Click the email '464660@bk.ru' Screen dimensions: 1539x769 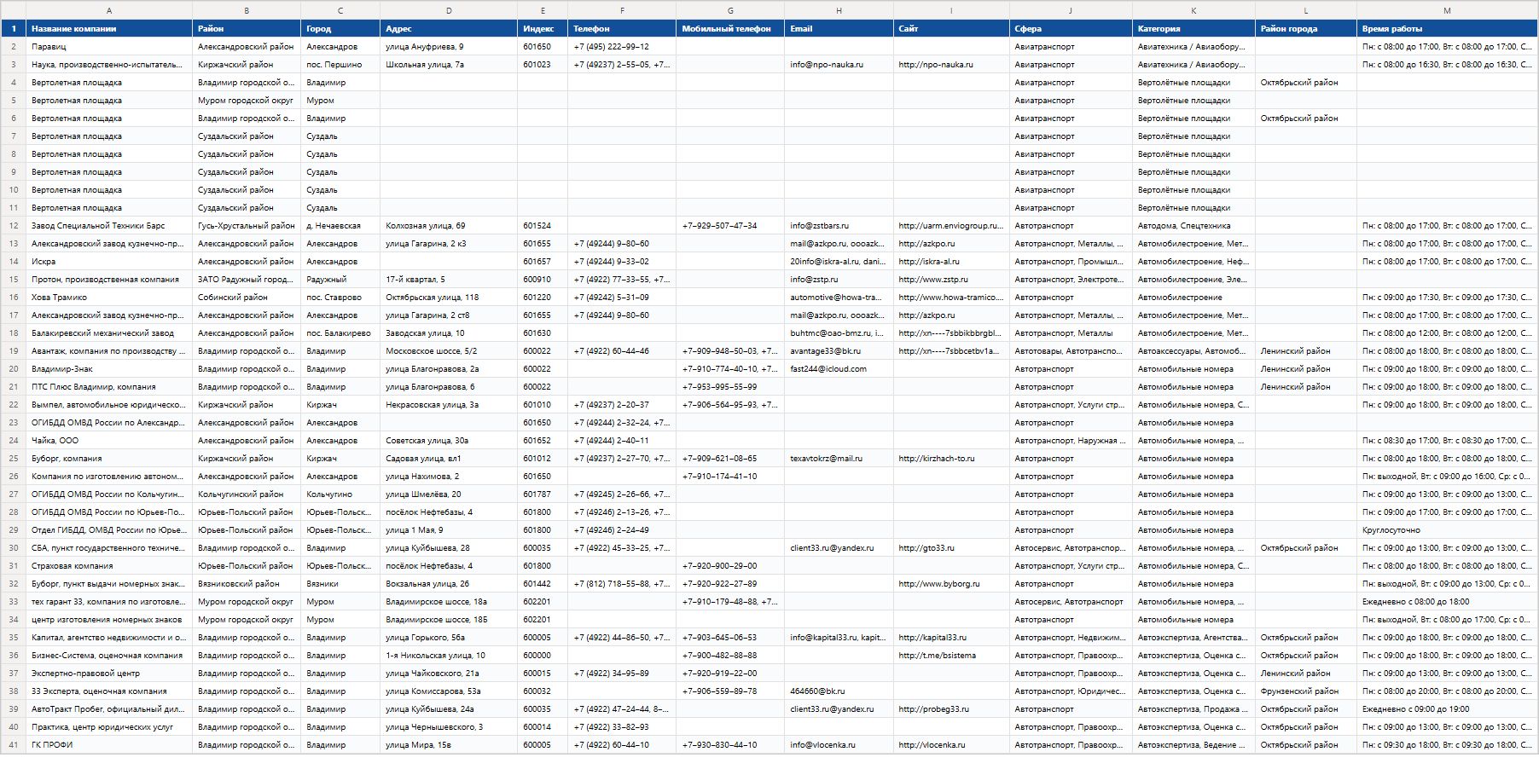tap(839, 691)
